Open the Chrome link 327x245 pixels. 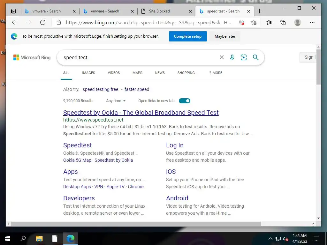pyautogui.click(x=136, y=187)
